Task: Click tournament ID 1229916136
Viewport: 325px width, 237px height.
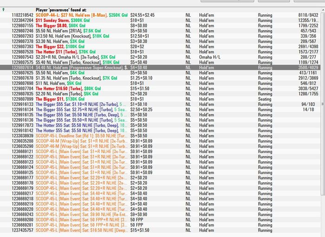Action: click(x=22, y=120)
